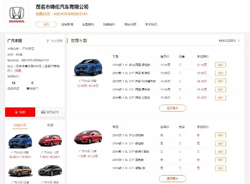This screenshot has height=184, width=250.
Task: Switch to the 热销车系 tab
Action: point(20,125)
